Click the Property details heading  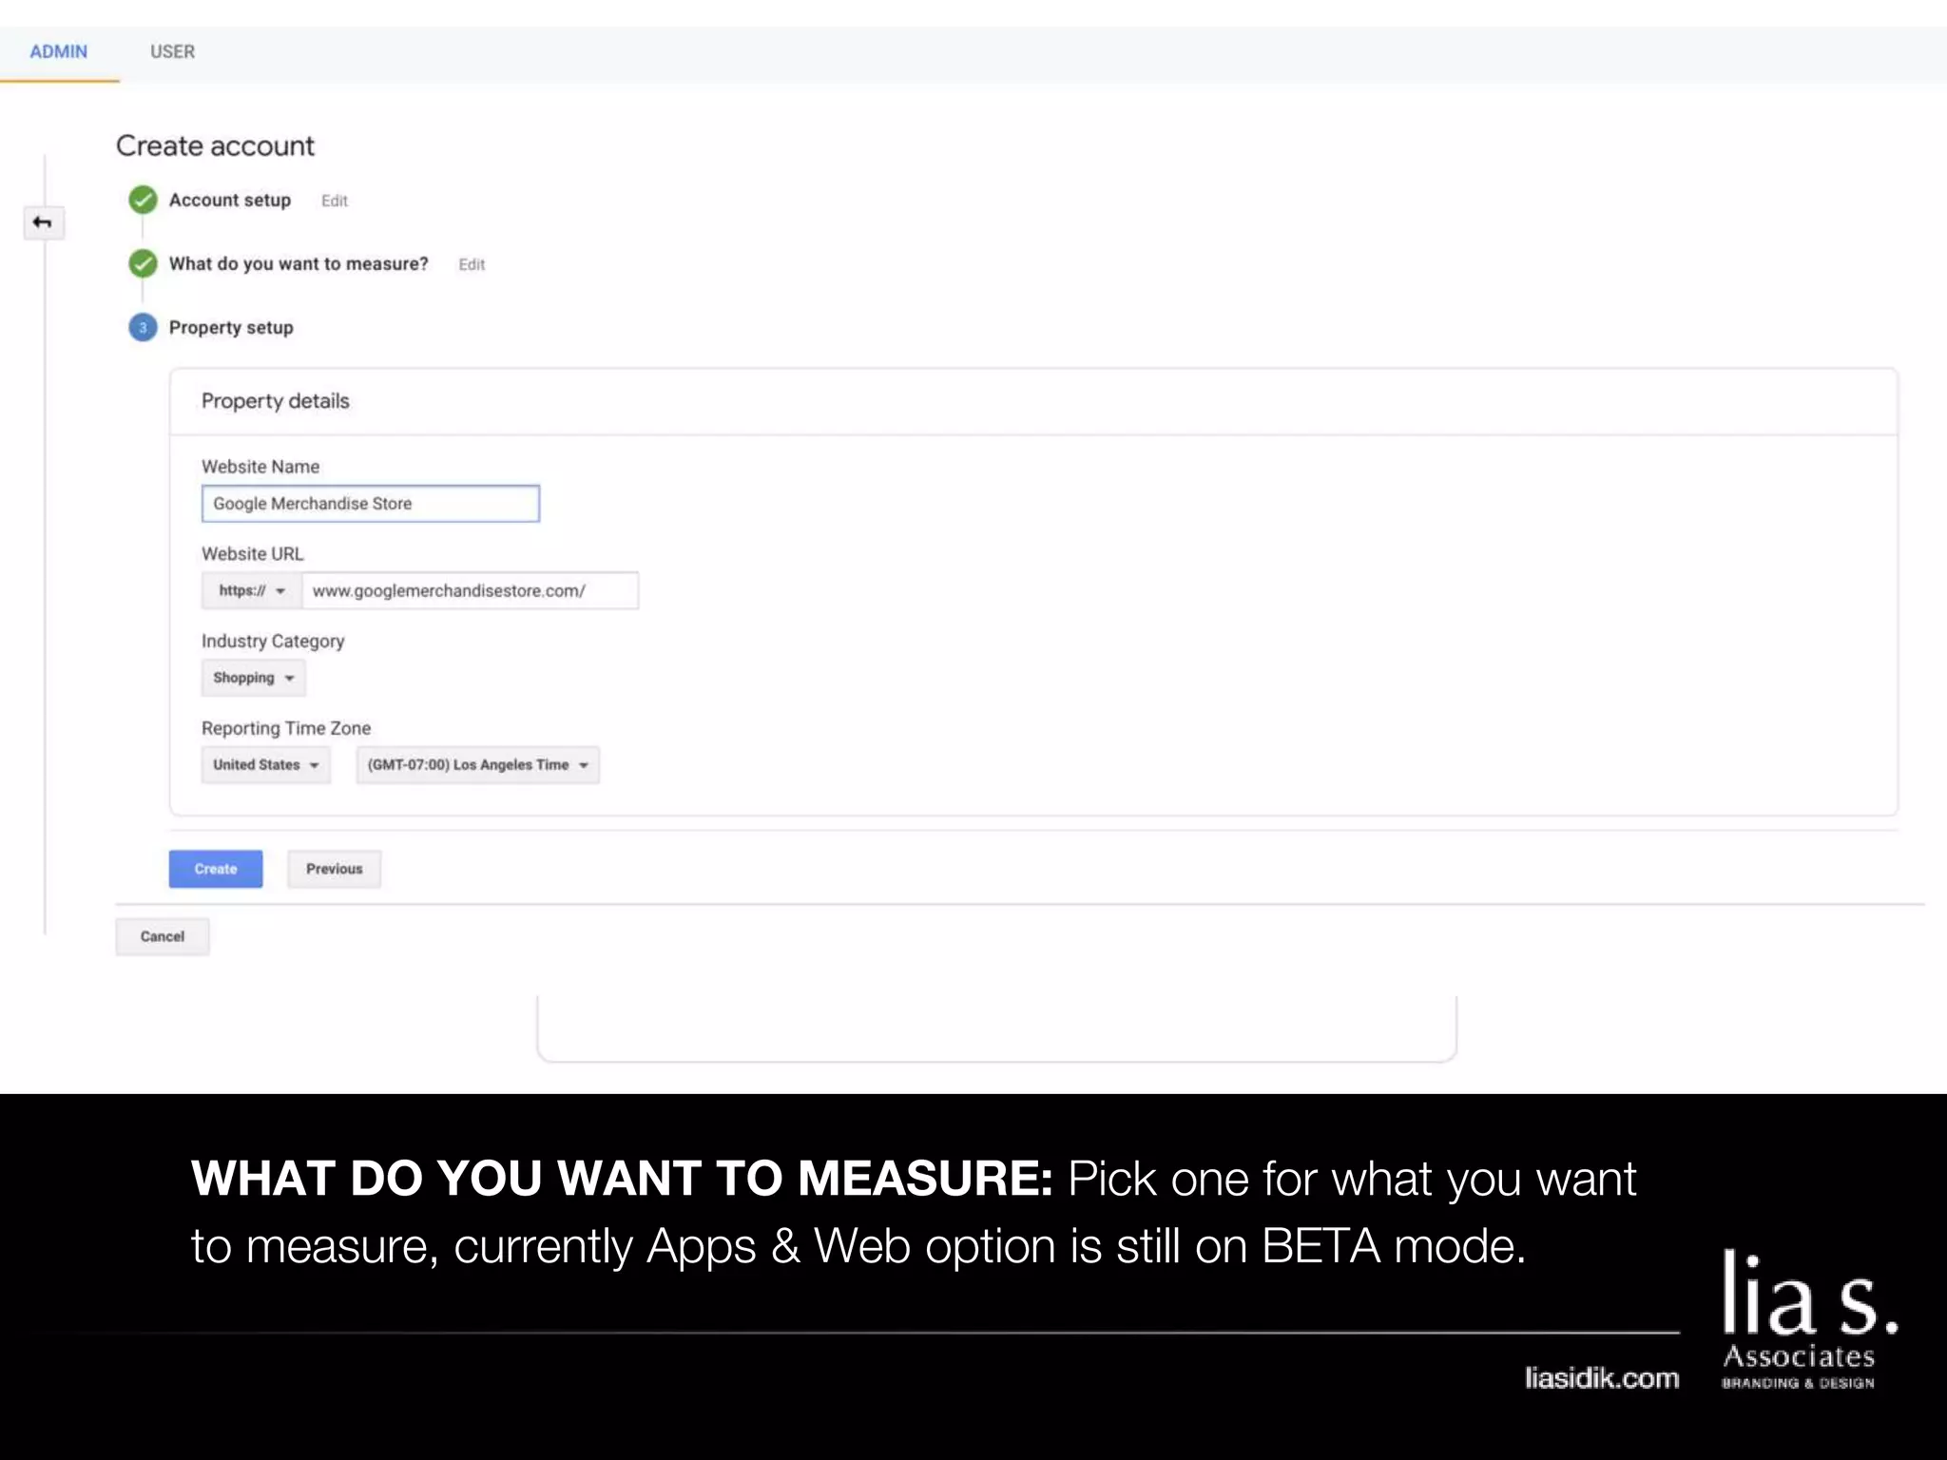(x=276, y=401)
